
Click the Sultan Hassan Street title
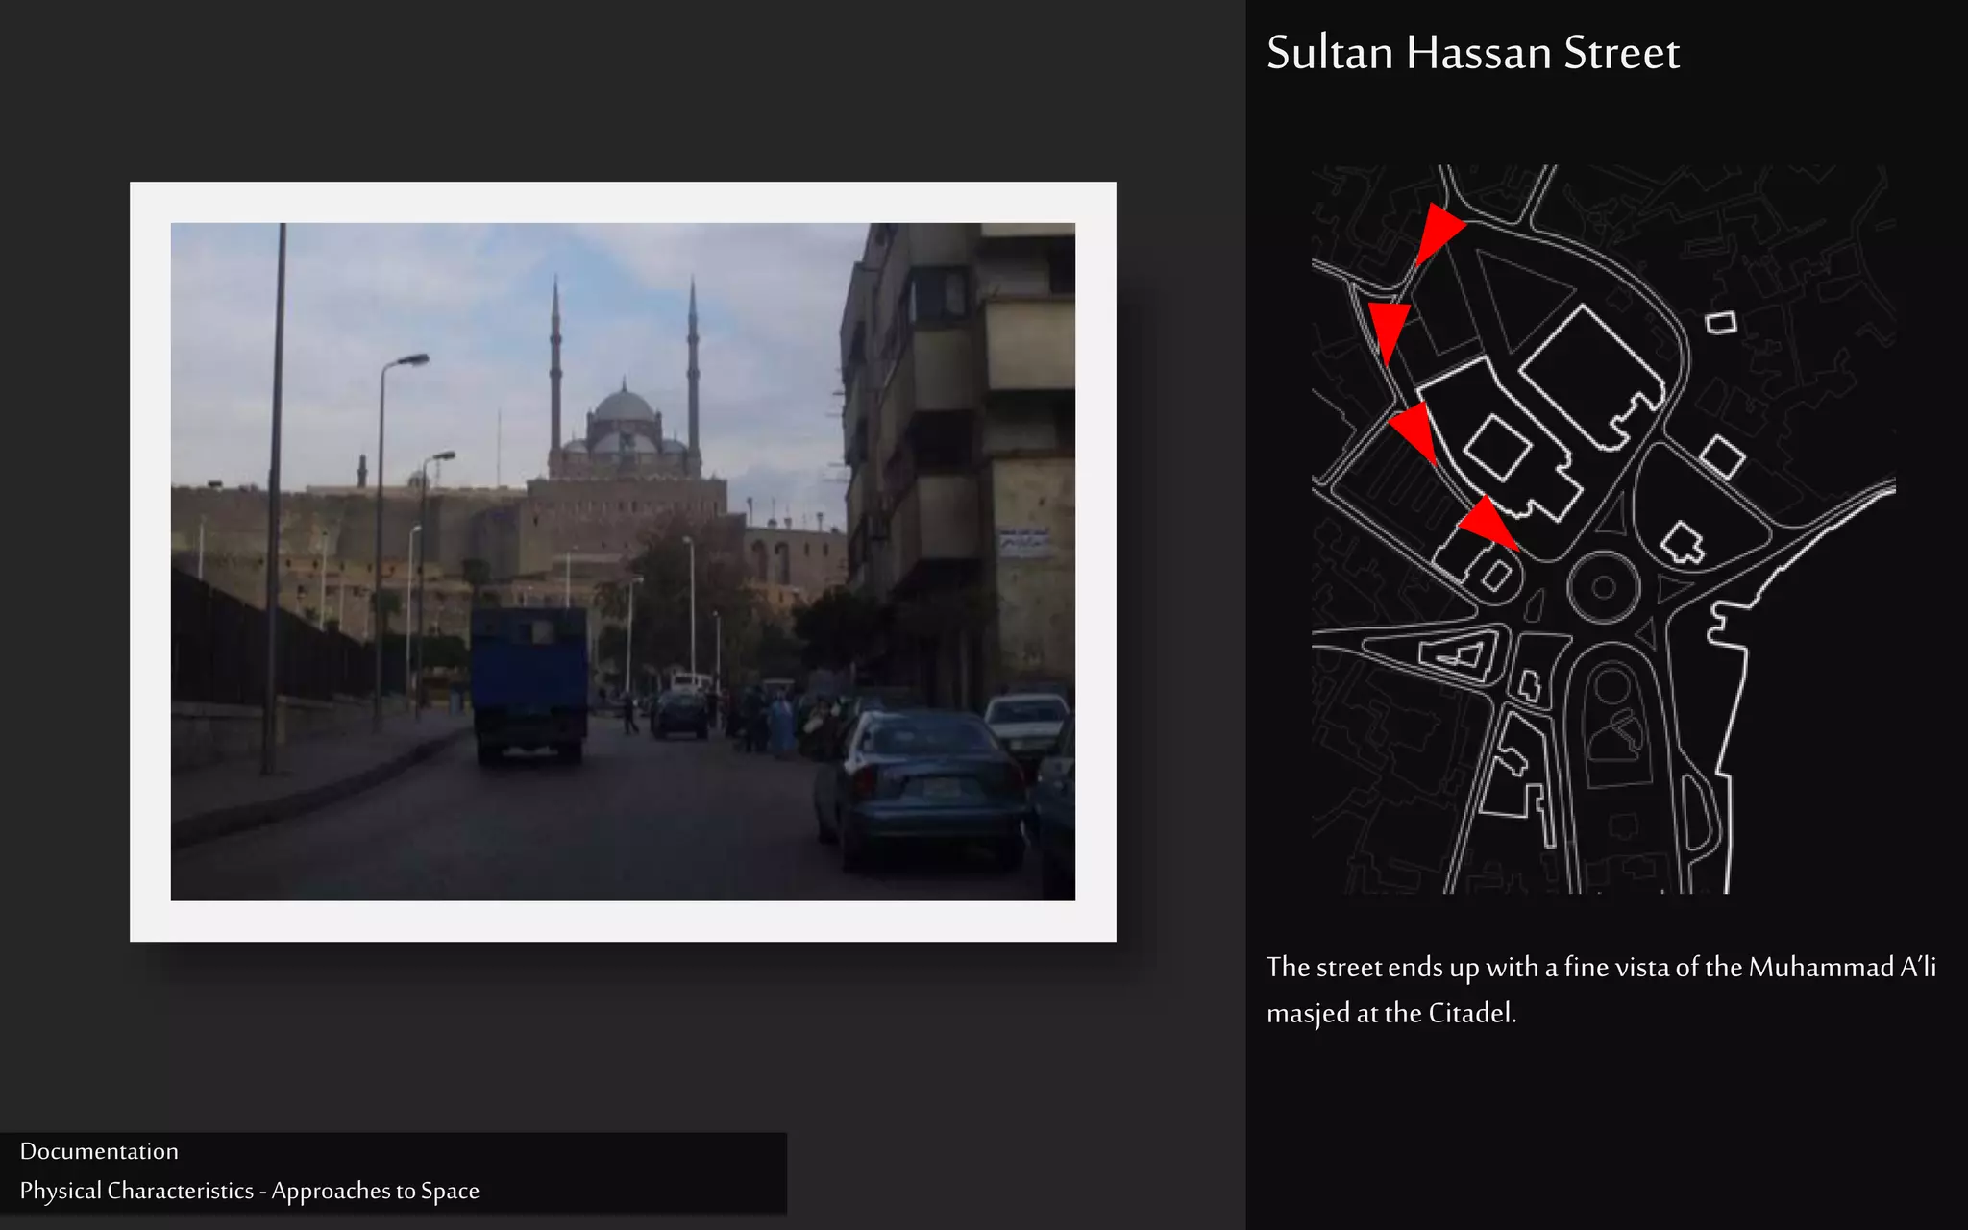pyautogui.click(x=1472, y=53)
